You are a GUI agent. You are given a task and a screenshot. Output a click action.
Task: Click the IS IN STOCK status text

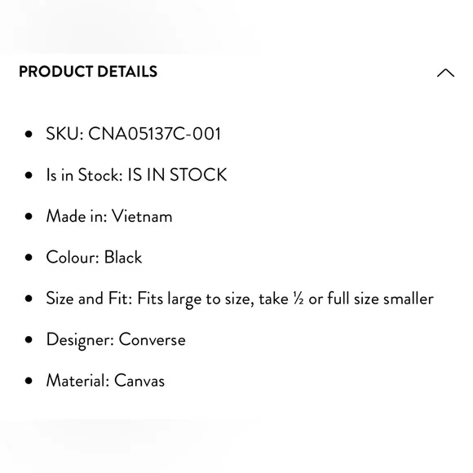(x=177, y=175)
